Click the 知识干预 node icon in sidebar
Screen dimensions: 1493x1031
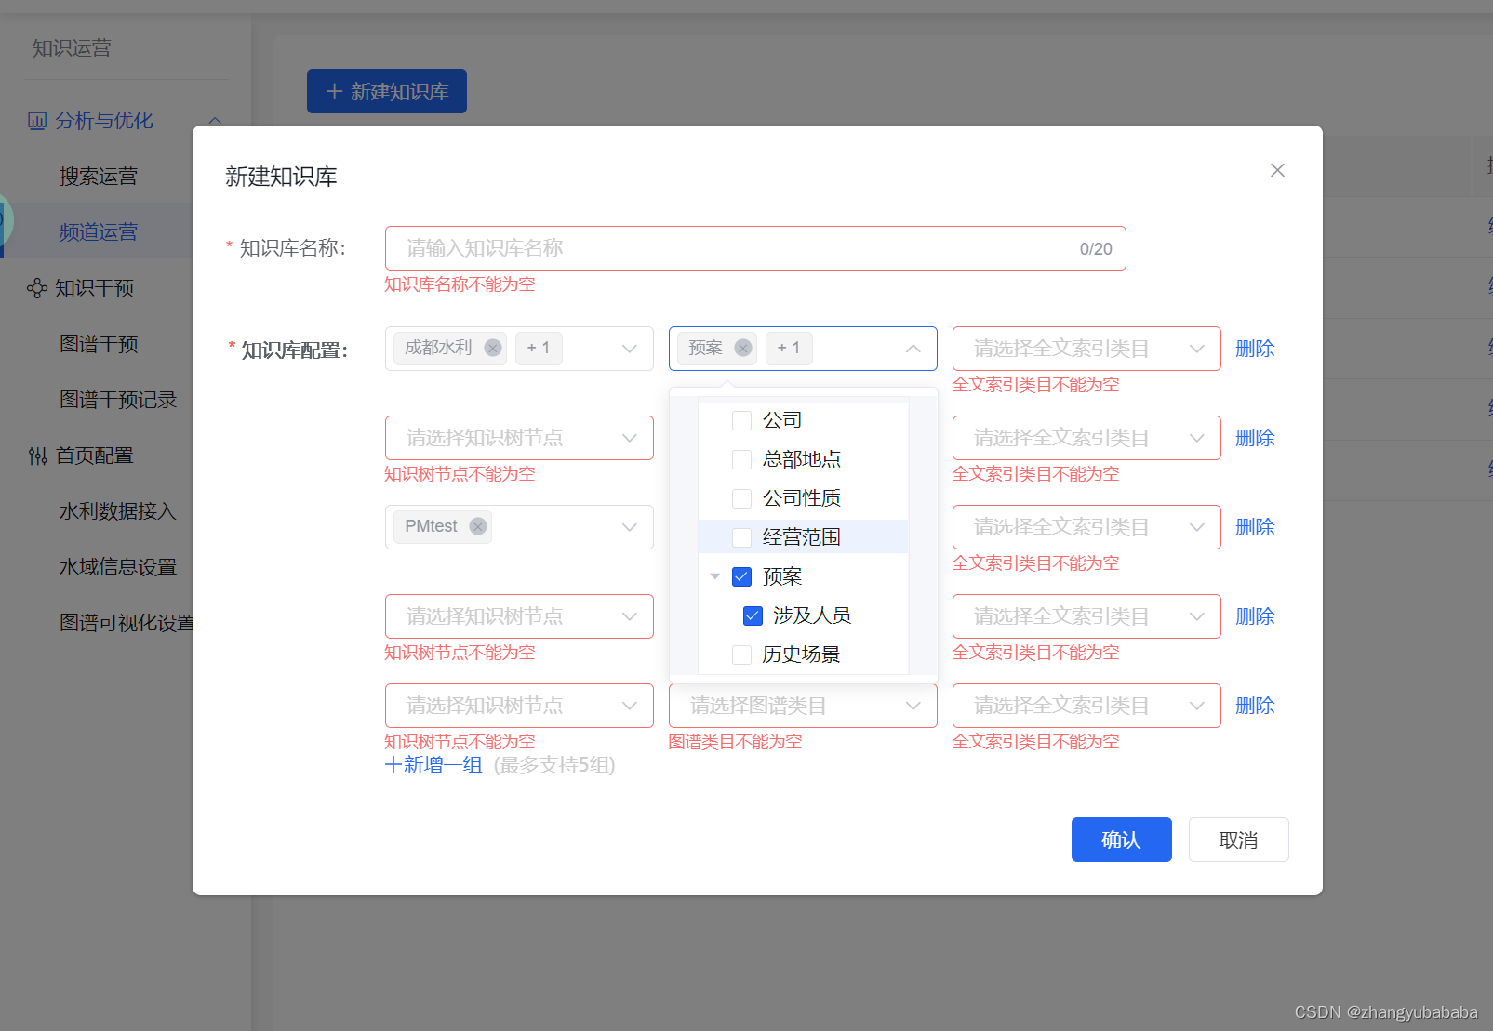(x=37, y=288)
